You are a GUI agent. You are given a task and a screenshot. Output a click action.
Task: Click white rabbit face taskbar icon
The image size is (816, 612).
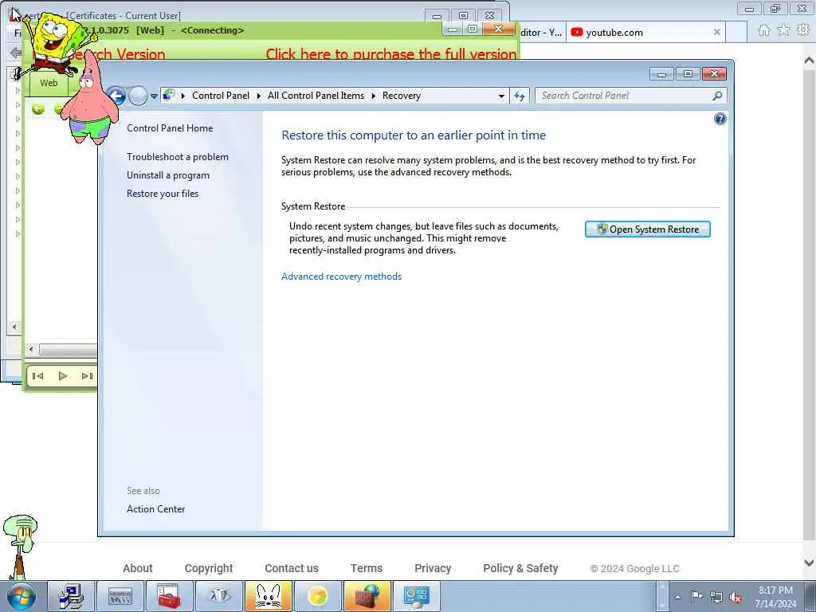pos(268,596)
